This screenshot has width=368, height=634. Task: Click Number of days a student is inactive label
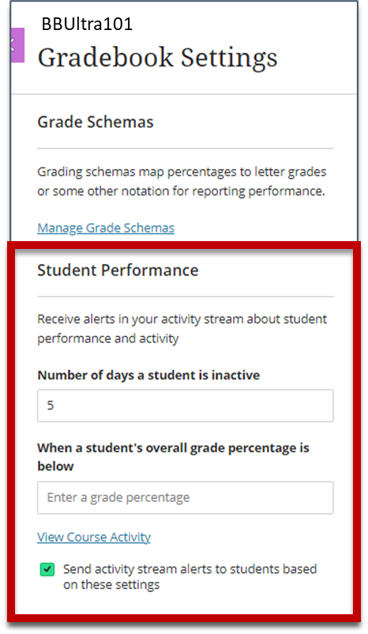pos(148,375)
